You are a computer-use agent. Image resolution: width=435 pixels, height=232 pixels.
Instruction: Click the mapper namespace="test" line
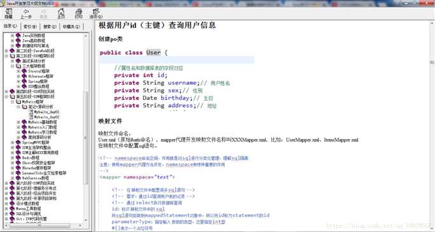(x=138, y=177)
